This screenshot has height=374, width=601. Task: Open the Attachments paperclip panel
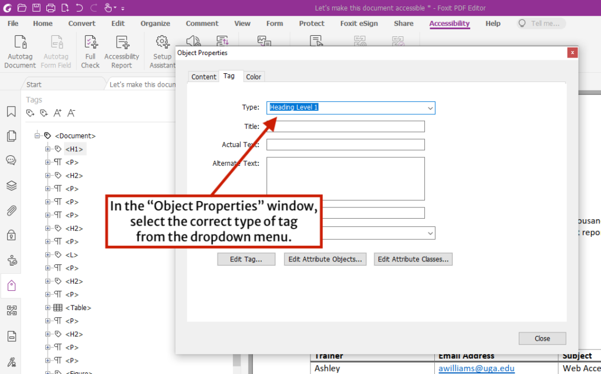(11, 210)
